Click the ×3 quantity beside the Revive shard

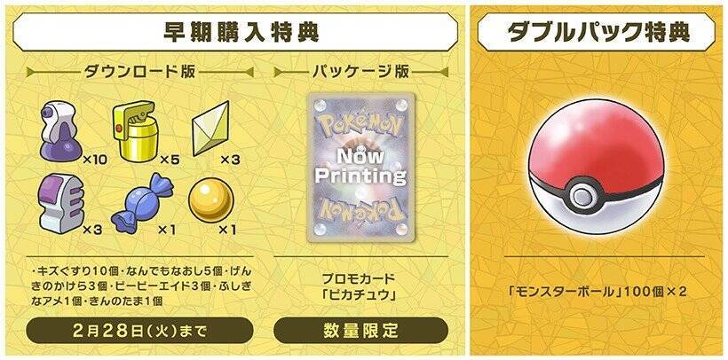pos(229,160)
